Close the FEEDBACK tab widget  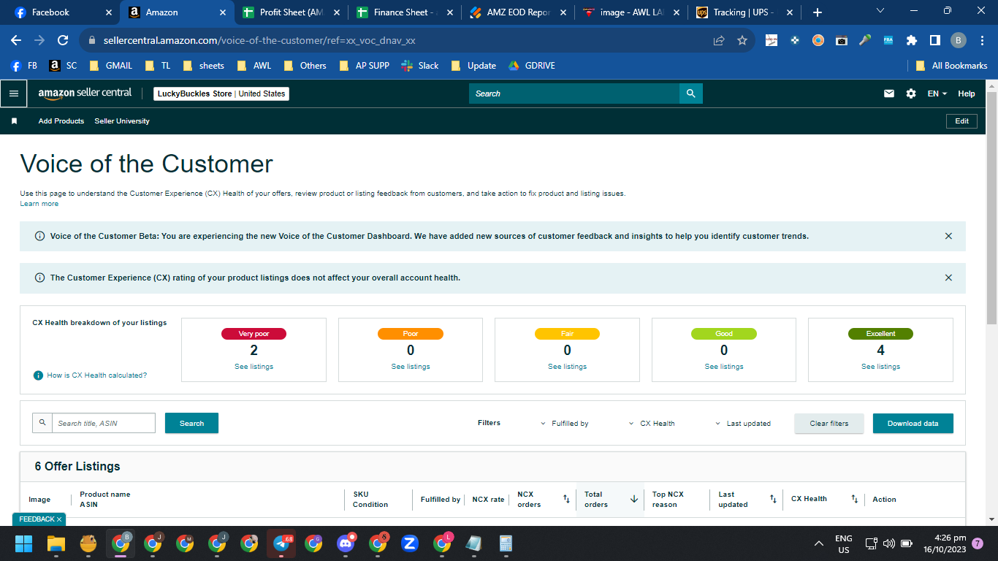click(x=59, y=519)
